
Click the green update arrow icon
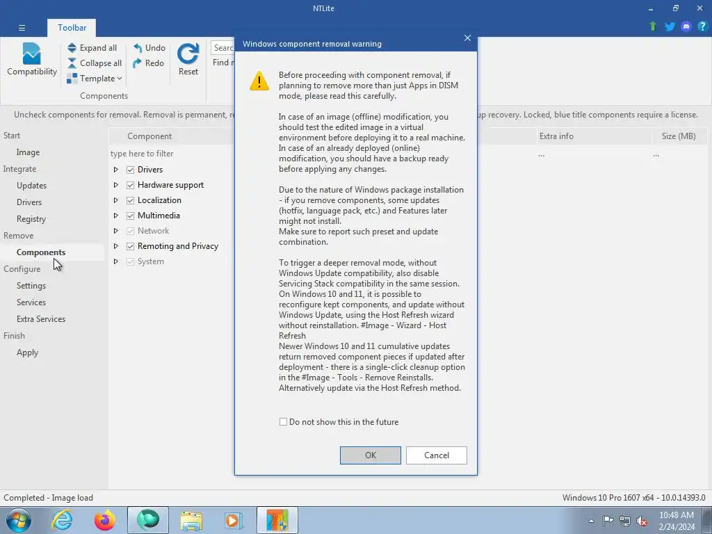pyautogui.click(x=653, y=26)
